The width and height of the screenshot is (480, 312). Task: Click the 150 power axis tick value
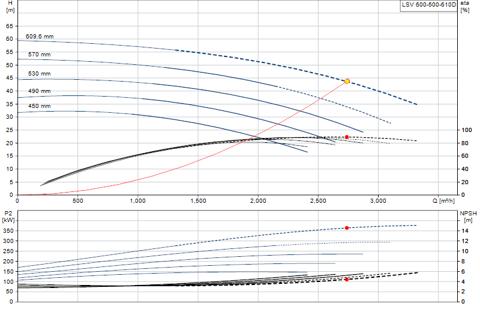tap(8, 272)
